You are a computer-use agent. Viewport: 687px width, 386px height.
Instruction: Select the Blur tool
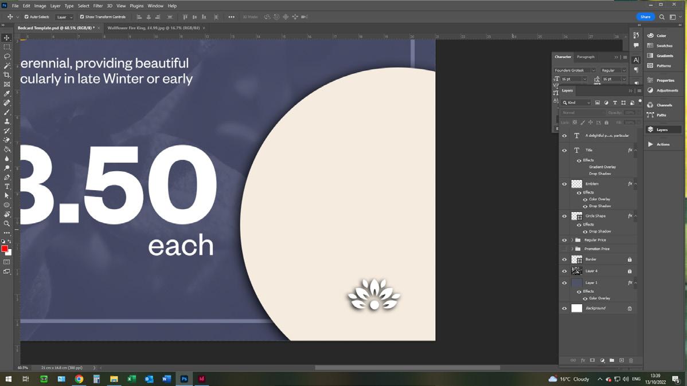pyautogui.click(x=6, y=159)
